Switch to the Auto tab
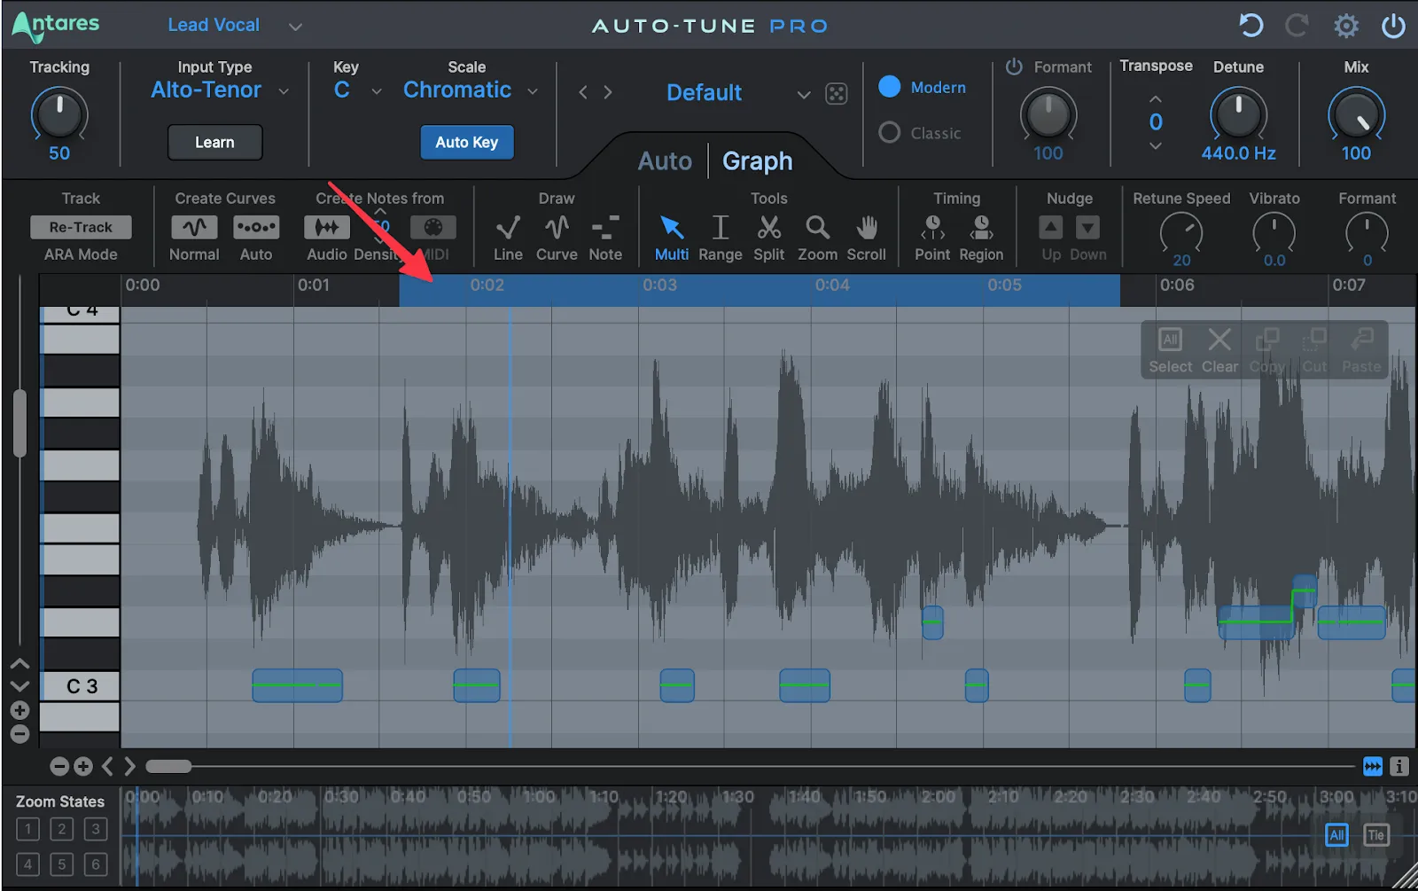The height and width of the screenshot is (891, 1418). click(x=664, y=160)
